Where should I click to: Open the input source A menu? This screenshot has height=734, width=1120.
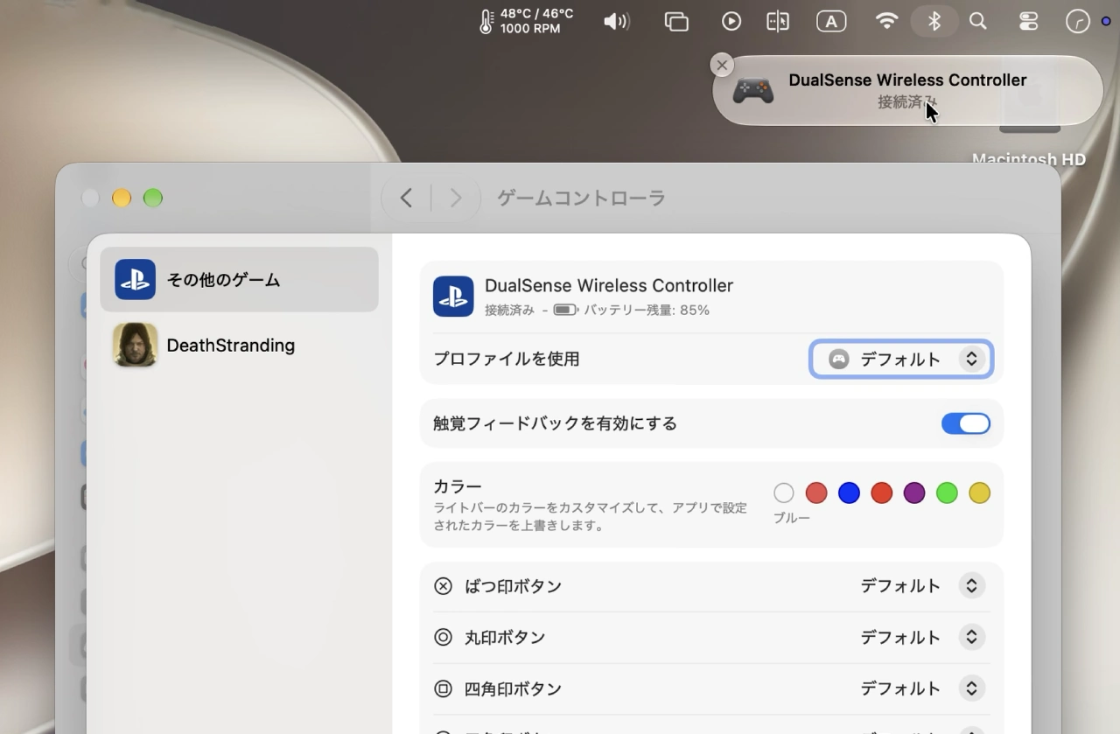831,21
